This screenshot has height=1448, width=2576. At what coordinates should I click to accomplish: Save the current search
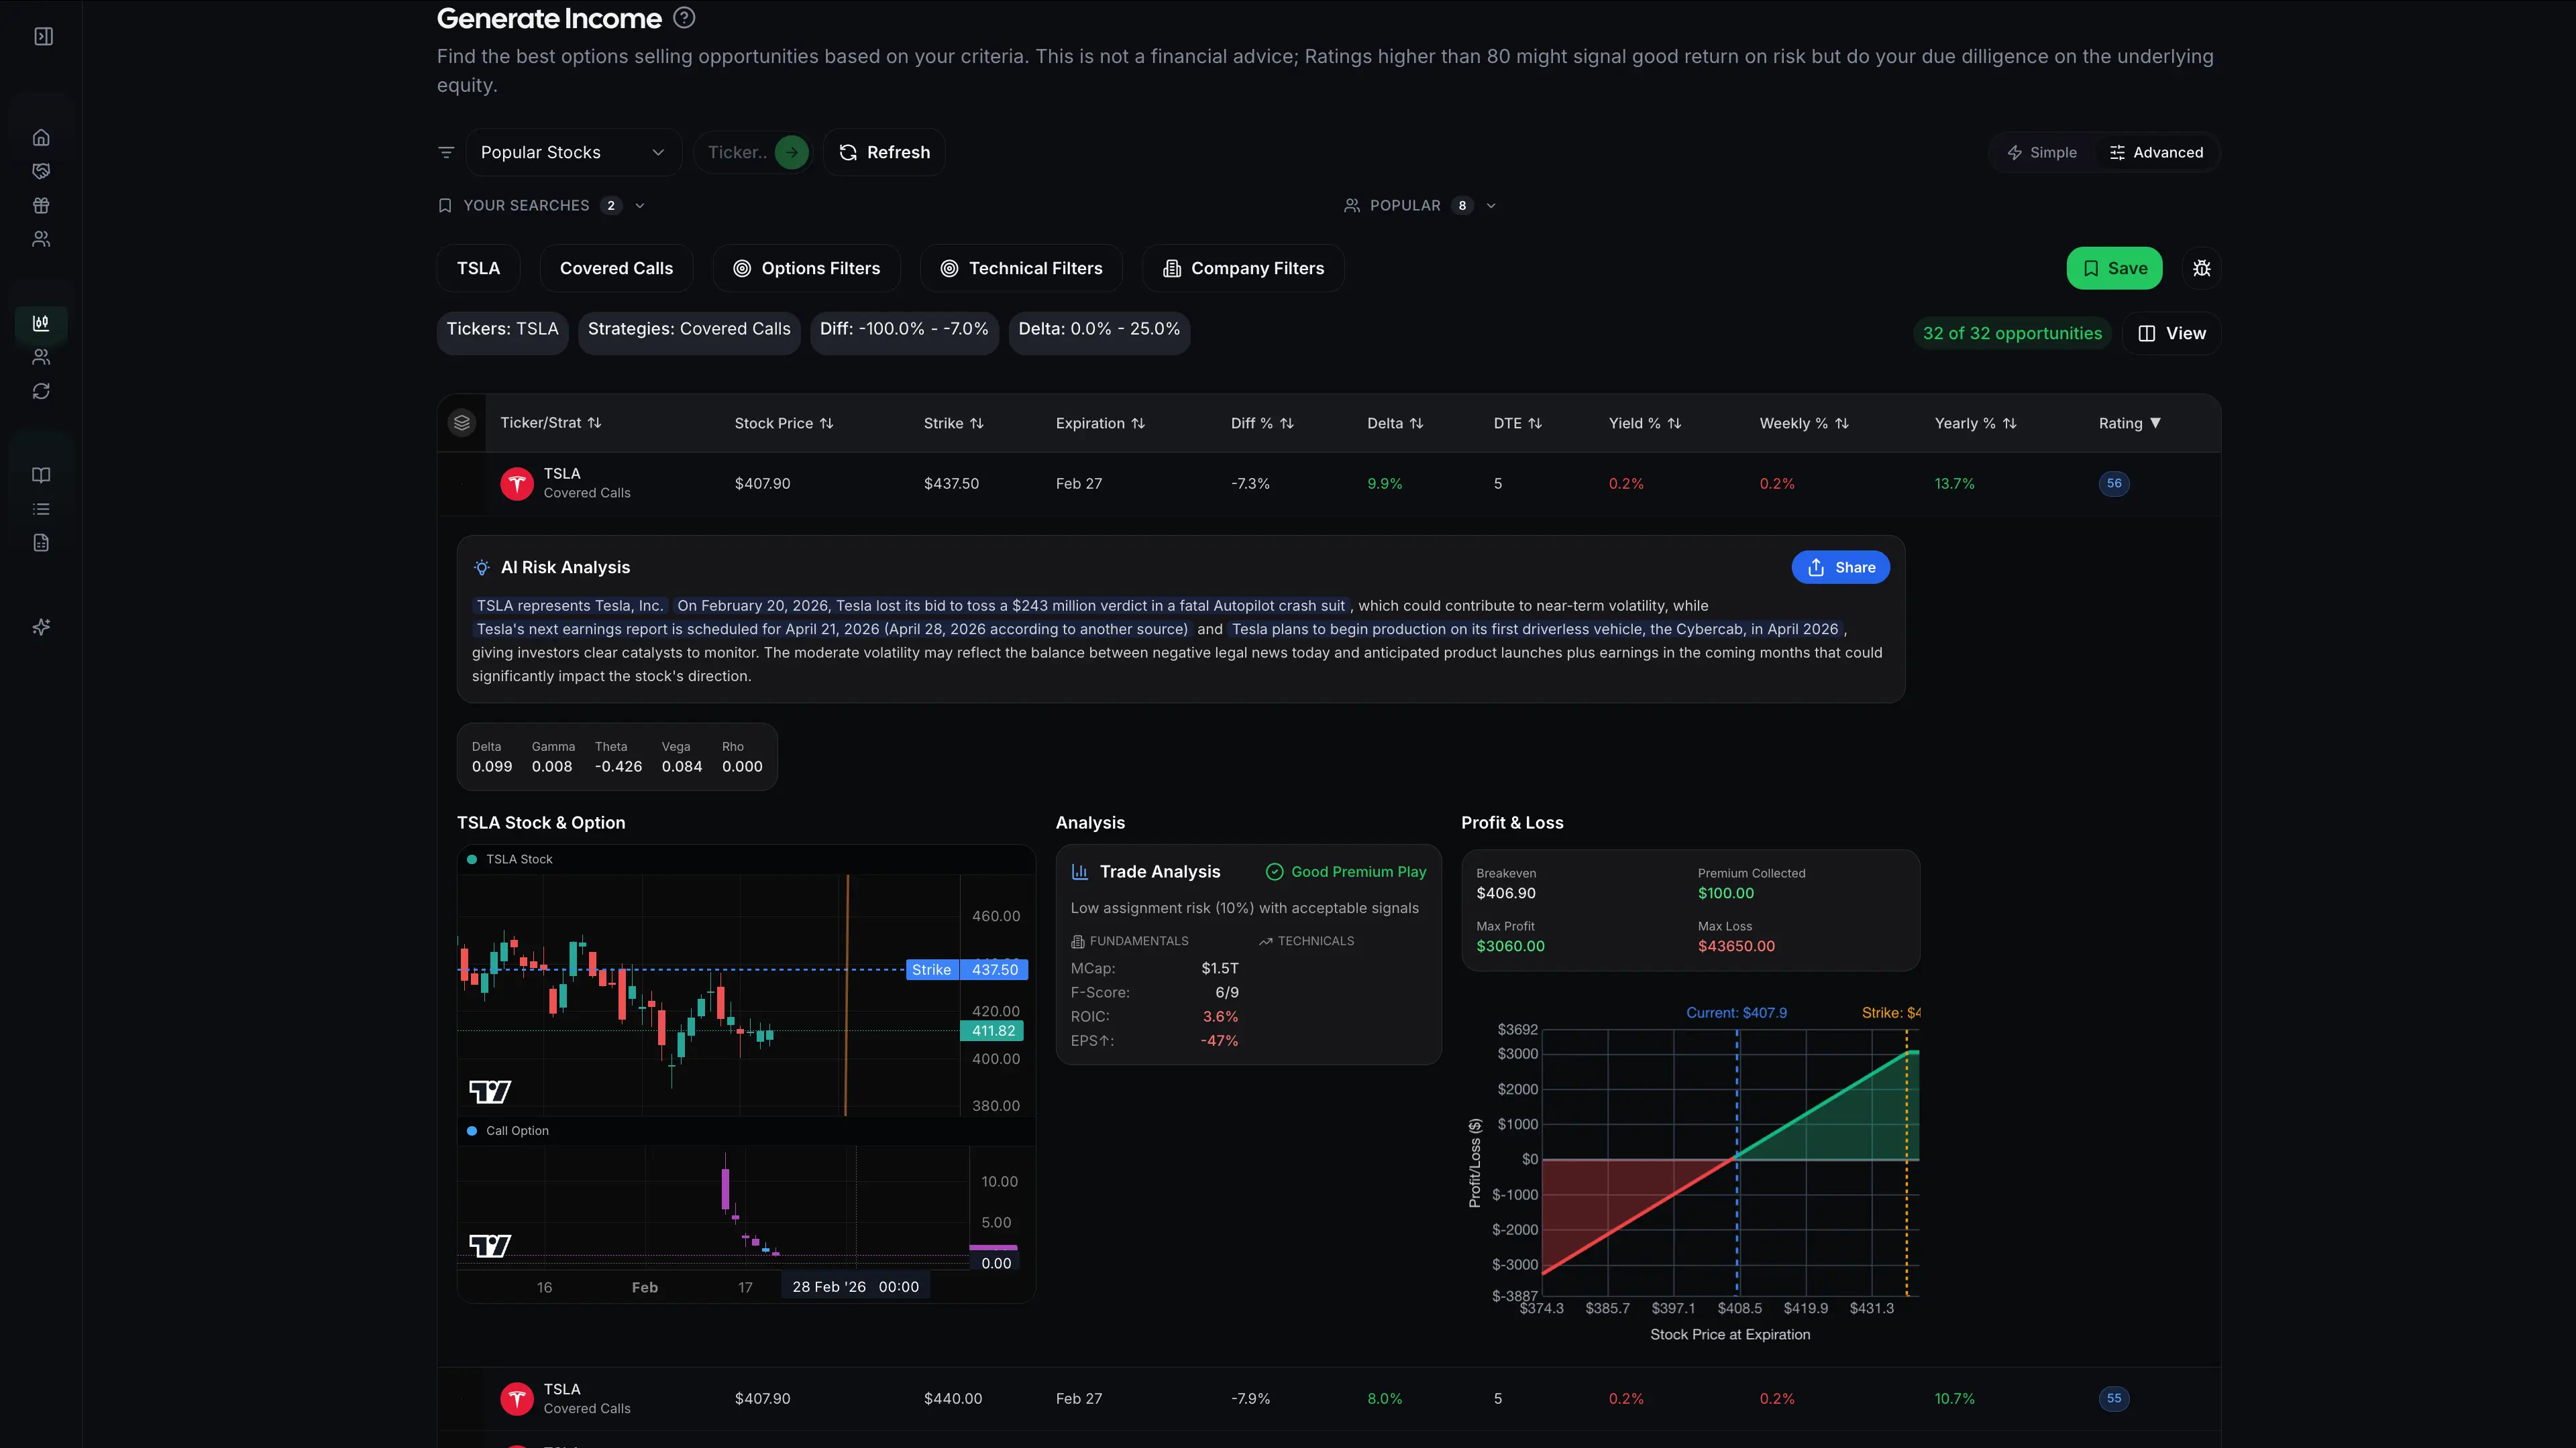(x=2114, y=268)
